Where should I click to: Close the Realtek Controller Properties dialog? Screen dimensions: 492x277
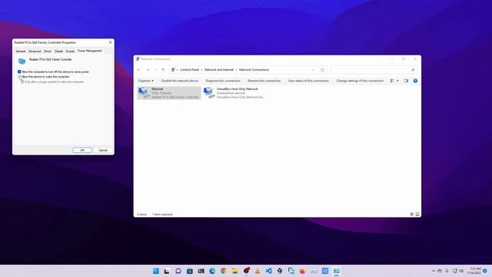(110, 42)
